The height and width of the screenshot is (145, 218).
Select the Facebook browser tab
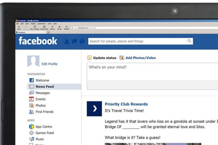click(x=31, y=32)
